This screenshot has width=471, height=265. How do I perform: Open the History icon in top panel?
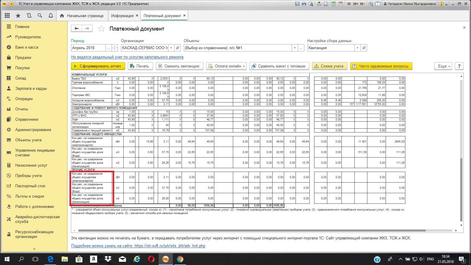[29, 16]
